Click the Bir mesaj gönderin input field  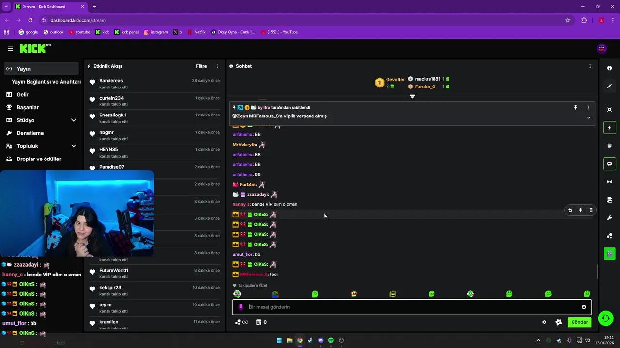(339, 307)
